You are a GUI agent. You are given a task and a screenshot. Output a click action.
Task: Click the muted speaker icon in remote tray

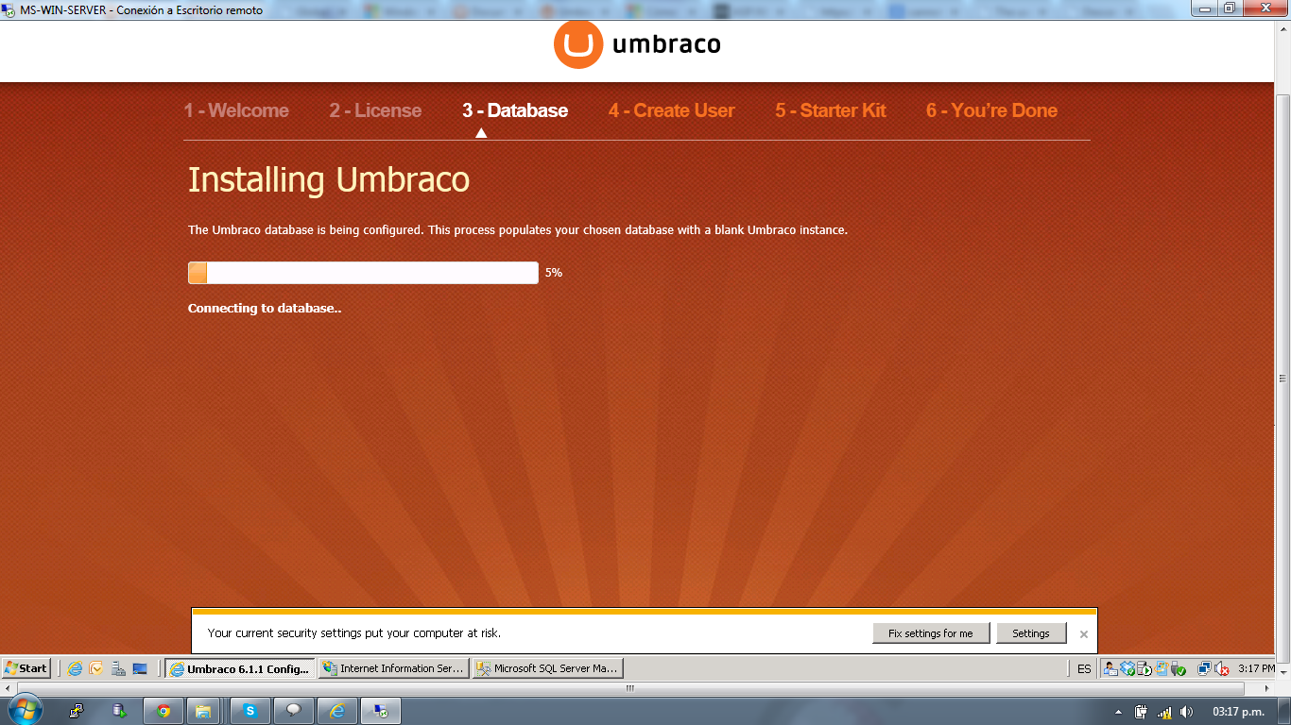point(1222,668)
